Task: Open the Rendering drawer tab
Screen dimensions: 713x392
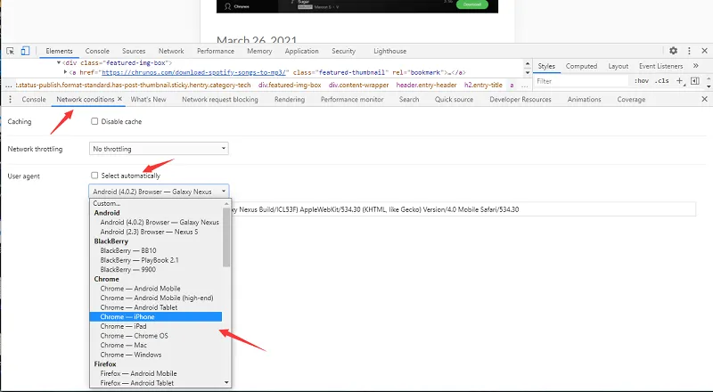Action: tap(290, 99)
